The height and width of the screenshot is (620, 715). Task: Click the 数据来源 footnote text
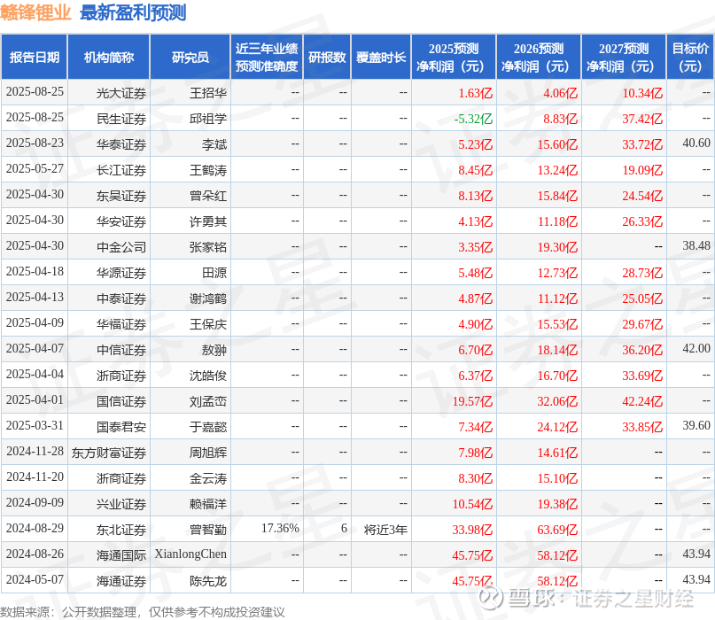click(x=143, y=612)
